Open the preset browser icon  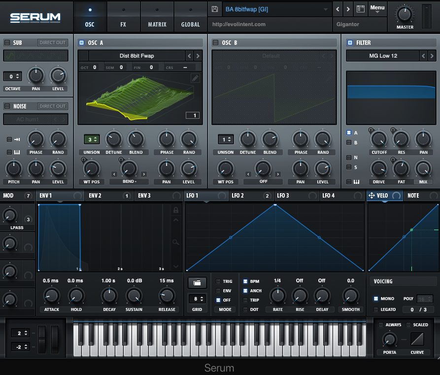pos(360,9)
